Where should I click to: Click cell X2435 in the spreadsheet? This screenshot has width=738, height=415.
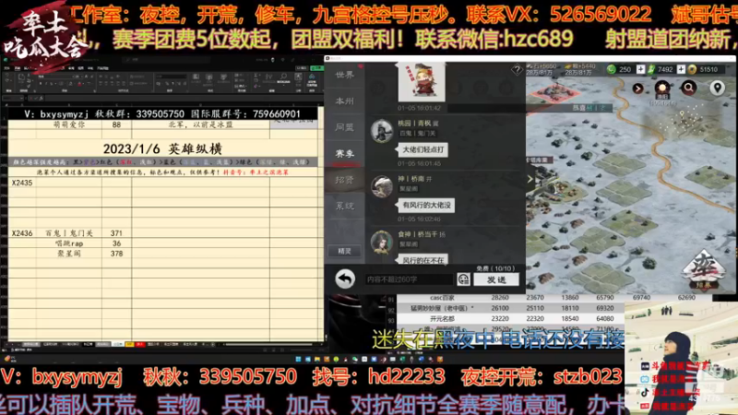[x=22, y=183]
